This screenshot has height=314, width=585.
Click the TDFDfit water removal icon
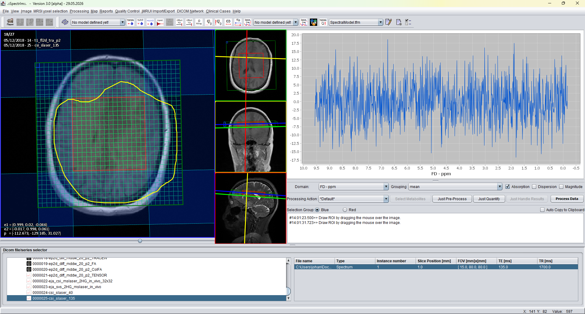click(x=130, y=22)
